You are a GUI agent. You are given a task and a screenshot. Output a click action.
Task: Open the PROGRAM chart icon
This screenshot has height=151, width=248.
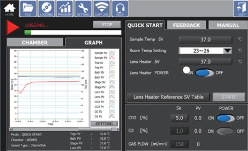tap(65, 8)
